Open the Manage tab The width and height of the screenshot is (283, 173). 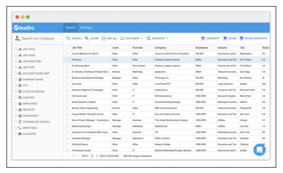tap(86, 27)
